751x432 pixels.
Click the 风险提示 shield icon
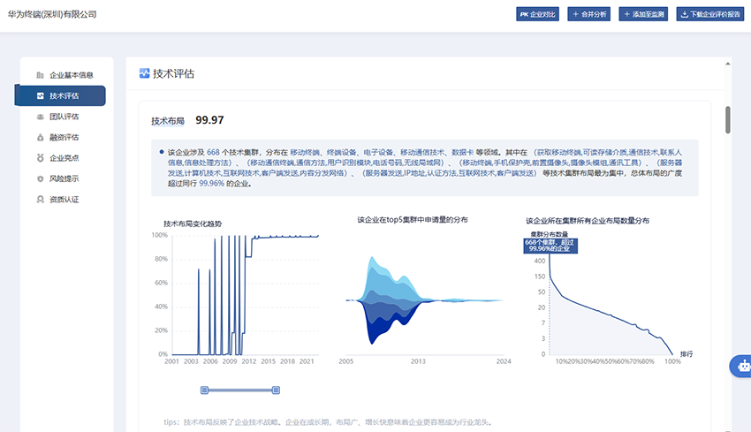point(41,178)
